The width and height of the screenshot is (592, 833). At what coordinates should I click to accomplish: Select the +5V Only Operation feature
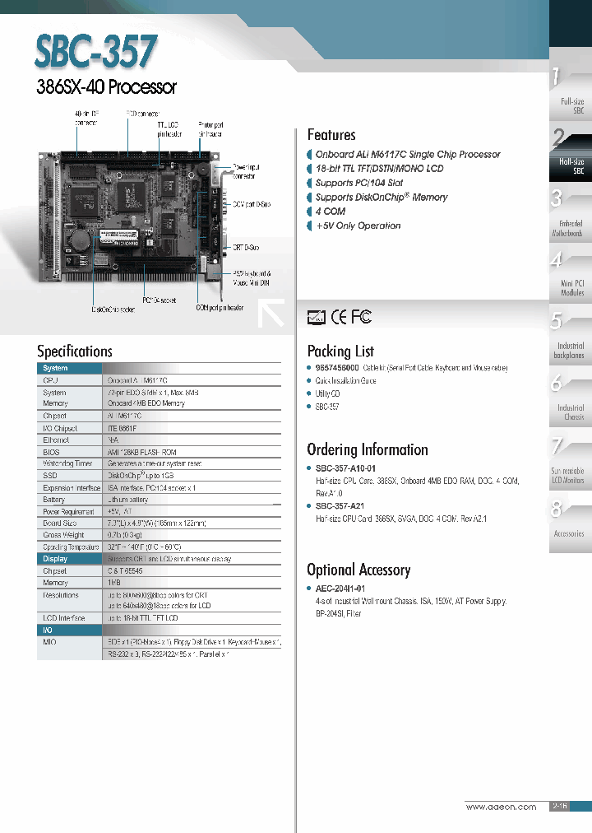coord(358,226)
